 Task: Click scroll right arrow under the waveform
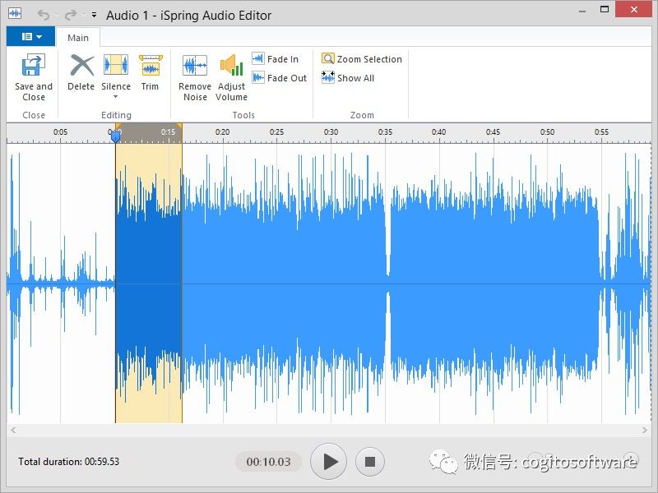(645, 430)
